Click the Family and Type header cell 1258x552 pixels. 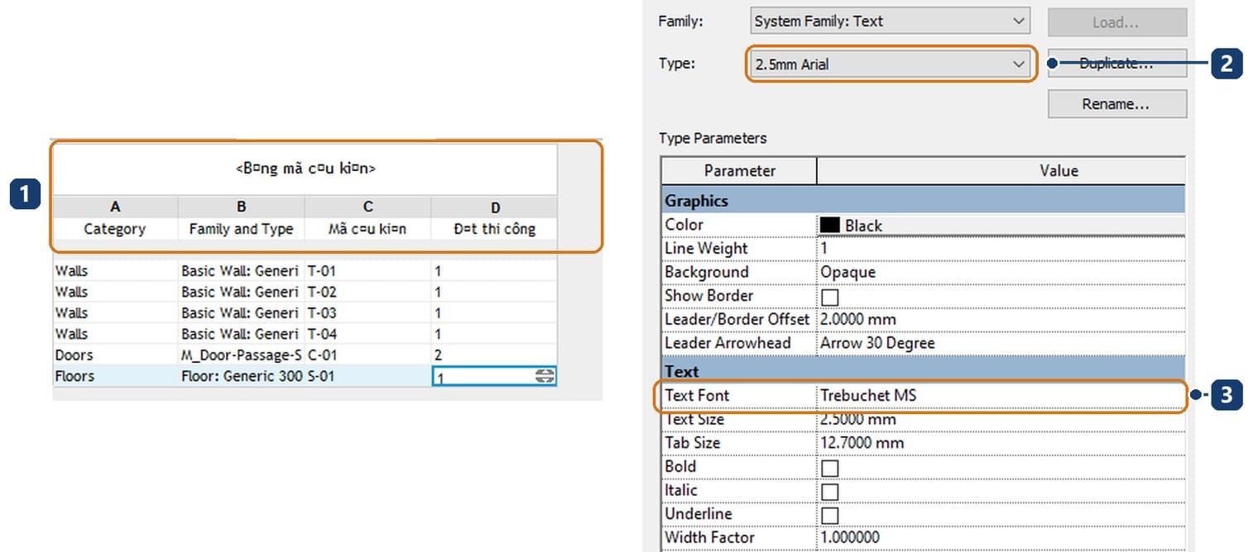click(241, 229)
